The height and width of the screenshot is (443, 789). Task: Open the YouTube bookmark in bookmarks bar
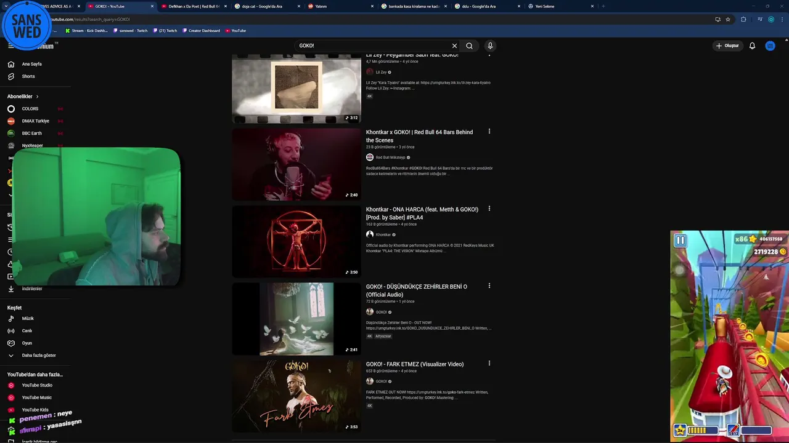[x=235, y=31]
